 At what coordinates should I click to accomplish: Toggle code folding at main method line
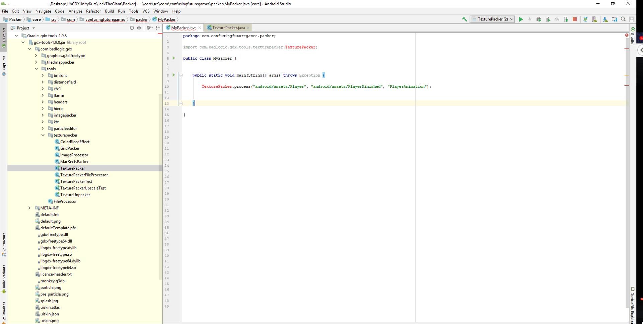[x=181, y=75]
